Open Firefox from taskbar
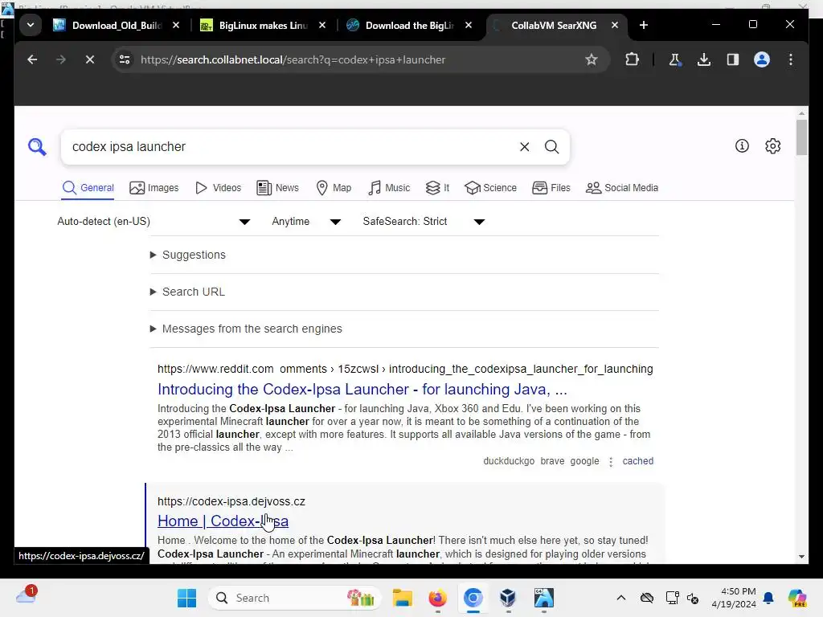The image size is (823, 617). coord(438,598)
